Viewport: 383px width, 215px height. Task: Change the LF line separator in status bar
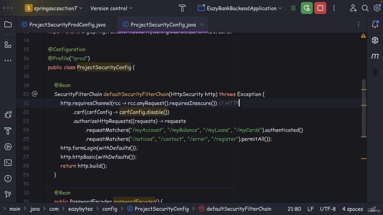[310, 209]
